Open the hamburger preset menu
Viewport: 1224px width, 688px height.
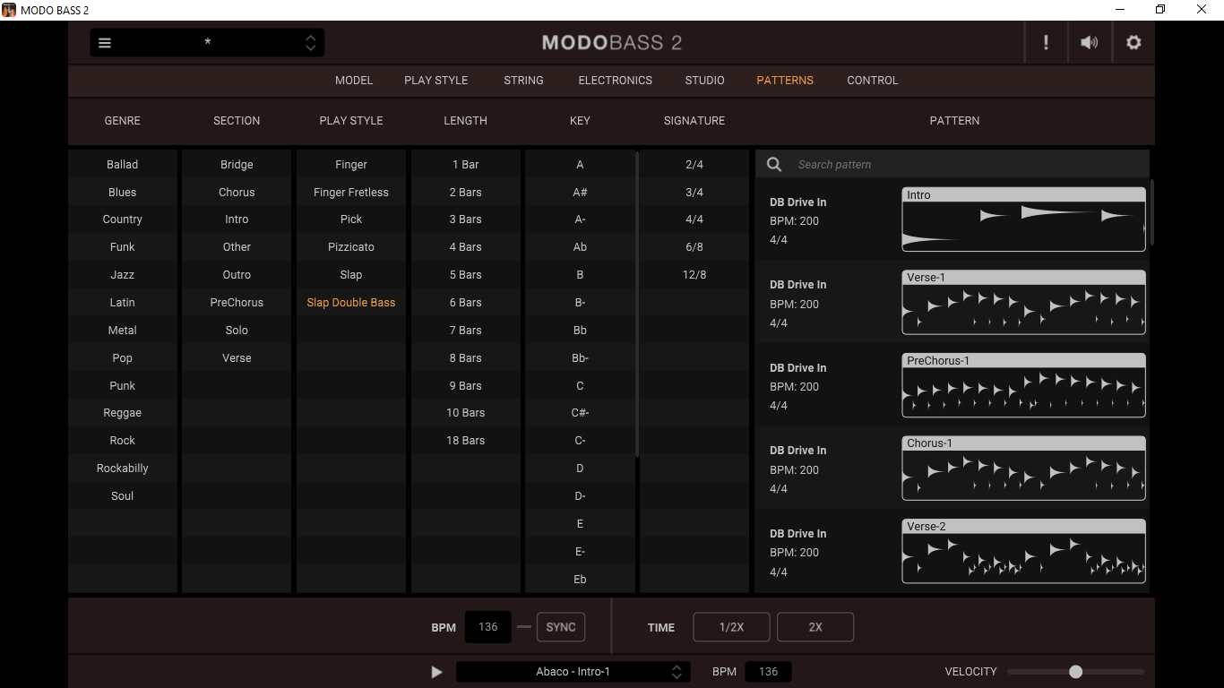pos(105,43)
